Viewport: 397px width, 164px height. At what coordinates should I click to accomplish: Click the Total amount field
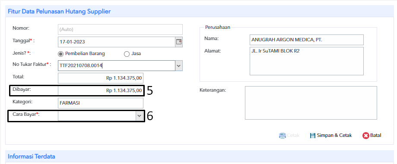(101, 78)
